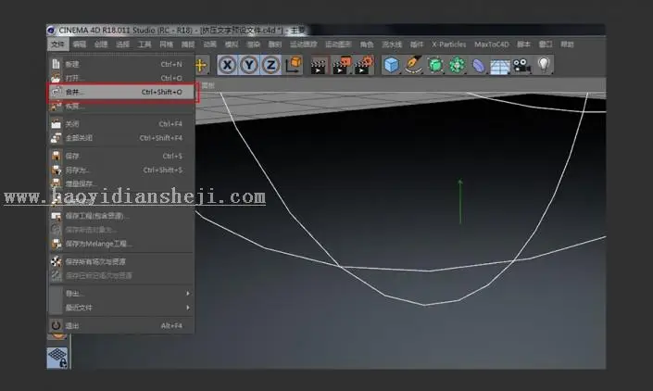The image size is (653, 391).
Task: Open Render Settings clapperboard with gear
Action: coord(364,66)
